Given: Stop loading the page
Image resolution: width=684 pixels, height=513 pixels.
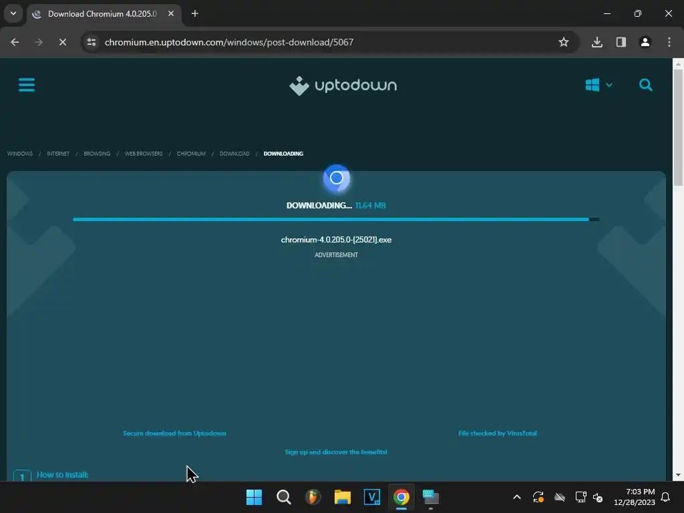Looking at the screenshot, I should [63, 42].
